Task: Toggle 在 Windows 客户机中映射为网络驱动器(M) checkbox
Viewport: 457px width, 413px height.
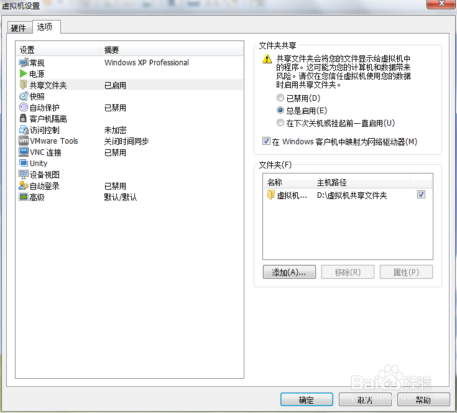Action: pos(266,141)
